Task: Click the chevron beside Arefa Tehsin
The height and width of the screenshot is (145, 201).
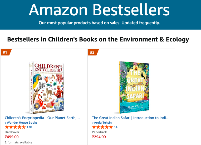Action: pyautogui.click(x=93, y=123)
